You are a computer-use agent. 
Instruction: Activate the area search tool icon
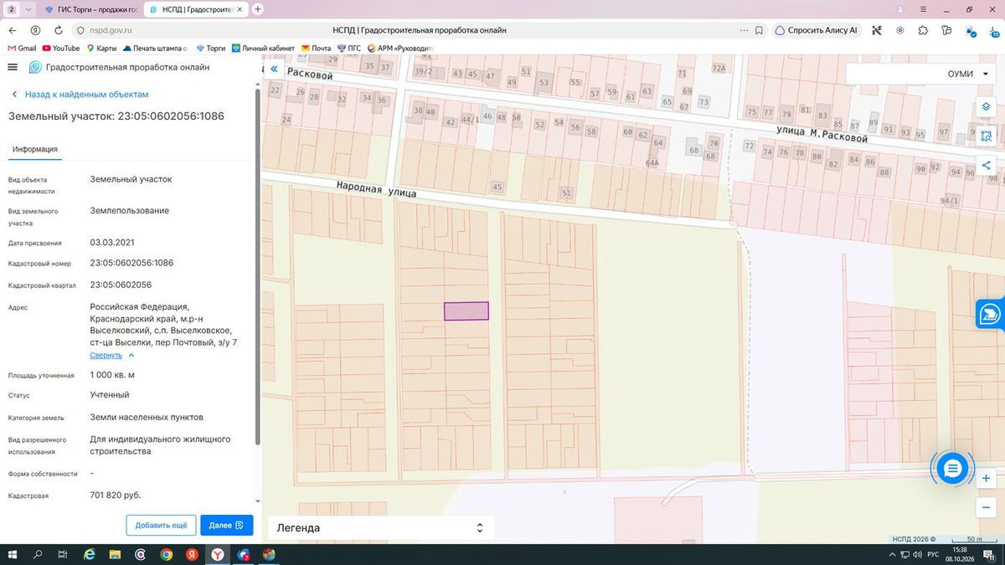point(987,136)
